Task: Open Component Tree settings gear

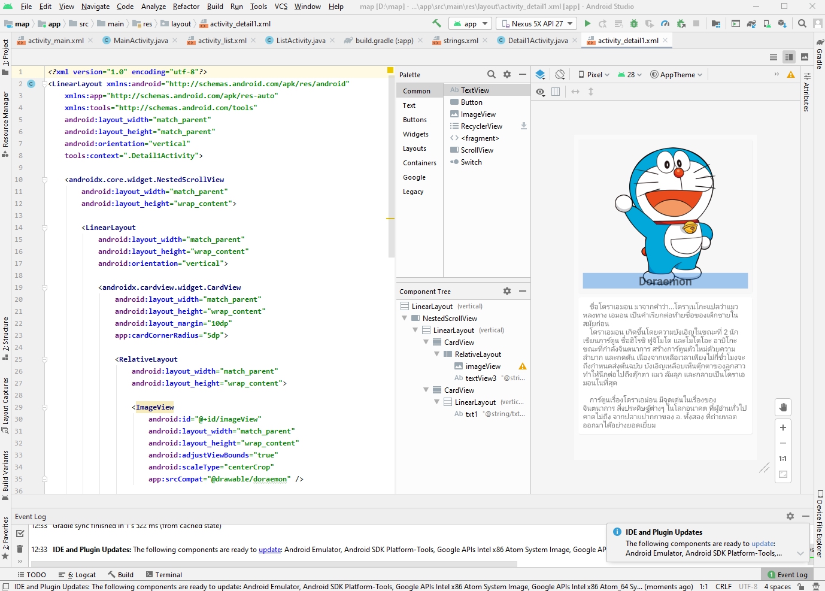Action: [x=507, y=291]
